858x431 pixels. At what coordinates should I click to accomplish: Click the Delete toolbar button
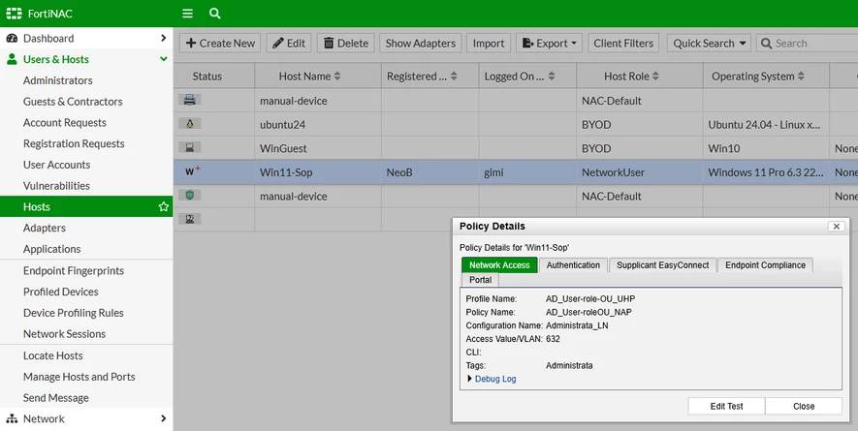click(x=346, y=44)
